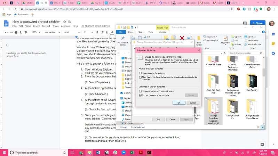
Task: Click OK in Advanced Attributes dialog
Action: [179, 103]
